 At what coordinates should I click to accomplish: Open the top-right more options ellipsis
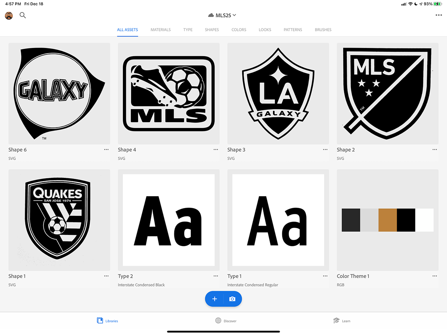[438, 15]
